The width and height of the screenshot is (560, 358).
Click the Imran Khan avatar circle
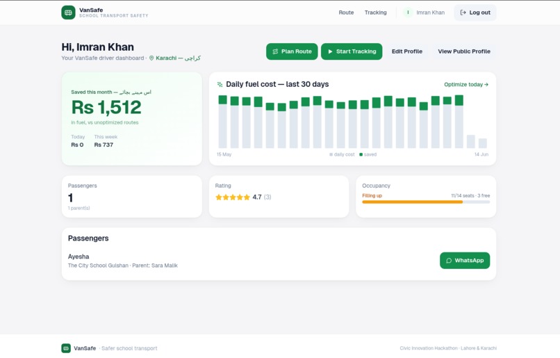click(408, 13)
